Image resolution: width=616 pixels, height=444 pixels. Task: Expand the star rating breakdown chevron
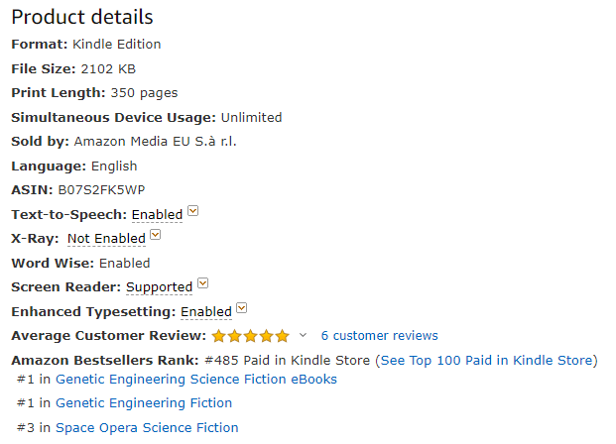(303, 335)
